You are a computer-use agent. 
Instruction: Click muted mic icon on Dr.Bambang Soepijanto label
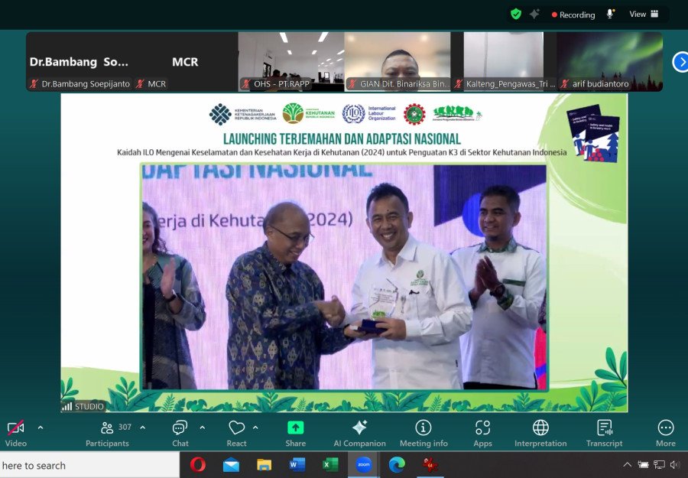34,84
